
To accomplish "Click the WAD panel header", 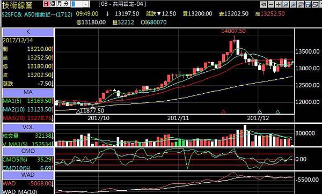I will pyautogui.click(x=28, y=175).
